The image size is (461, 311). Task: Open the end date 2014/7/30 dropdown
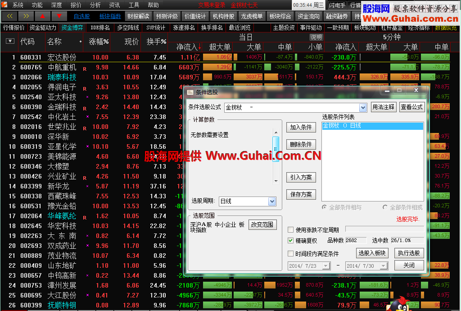(x=384, y=266)
